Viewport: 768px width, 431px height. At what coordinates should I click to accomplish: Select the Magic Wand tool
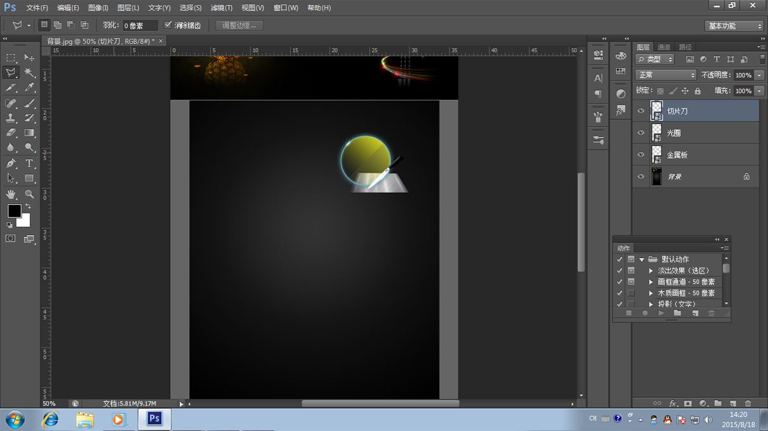point(29,73)
